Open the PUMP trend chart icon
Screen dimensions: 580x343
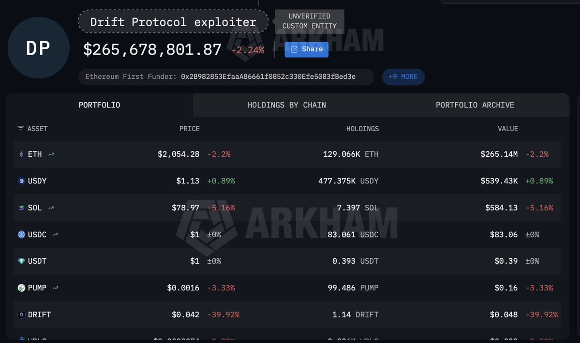[x=56, y=288]
